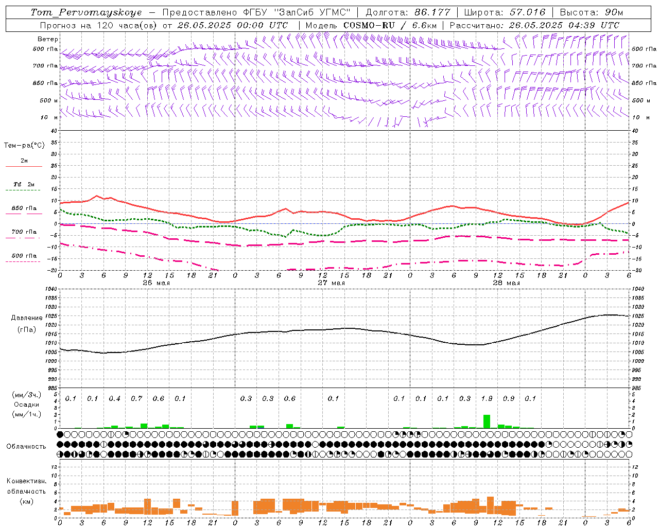Click the "26 мая" date label
659x527 pixels.
(x=156, y=283)
